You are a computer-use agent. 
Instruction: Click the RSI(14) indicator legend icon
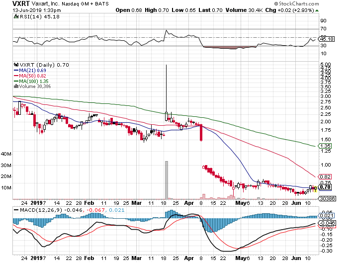pos(16,16)
